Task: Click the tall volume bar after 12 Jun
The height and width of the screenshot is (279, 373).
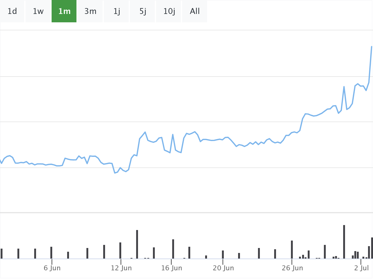Action: pos(137,244)
